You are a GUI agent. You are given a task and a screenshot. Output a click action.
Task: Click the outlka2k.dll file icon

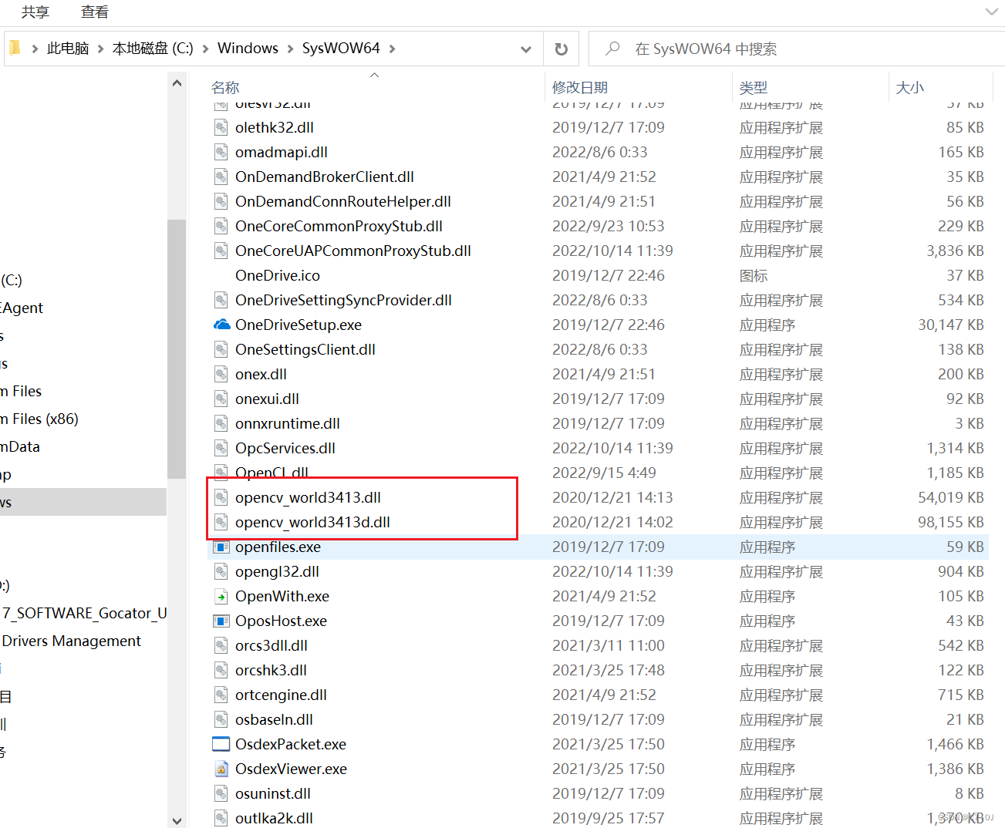(x=221, y=818)
